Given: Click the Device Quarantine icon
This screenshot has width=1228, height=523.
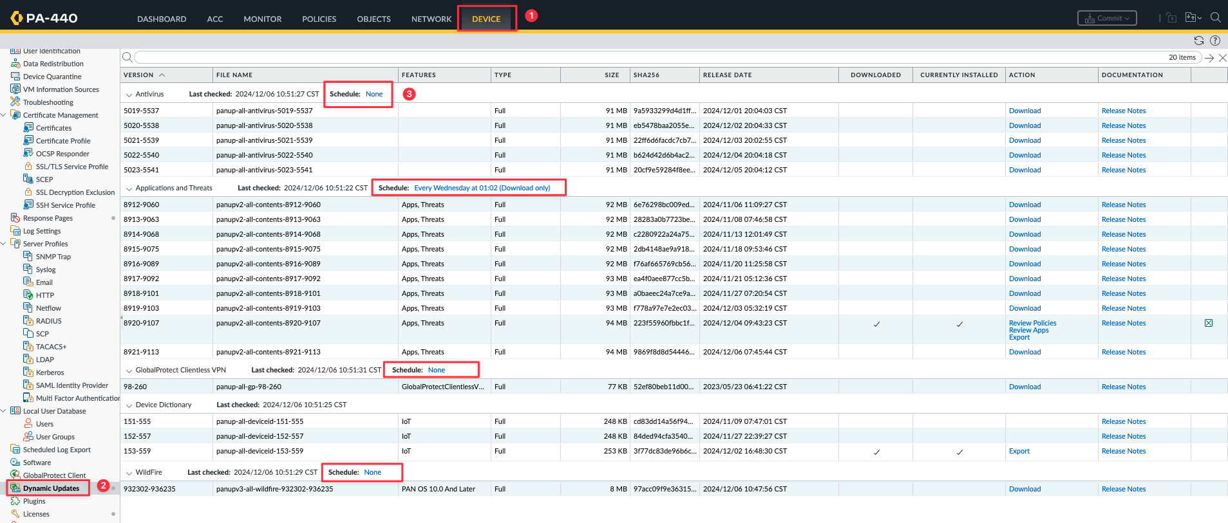Looking at the screenshot, I should [15, 77].
